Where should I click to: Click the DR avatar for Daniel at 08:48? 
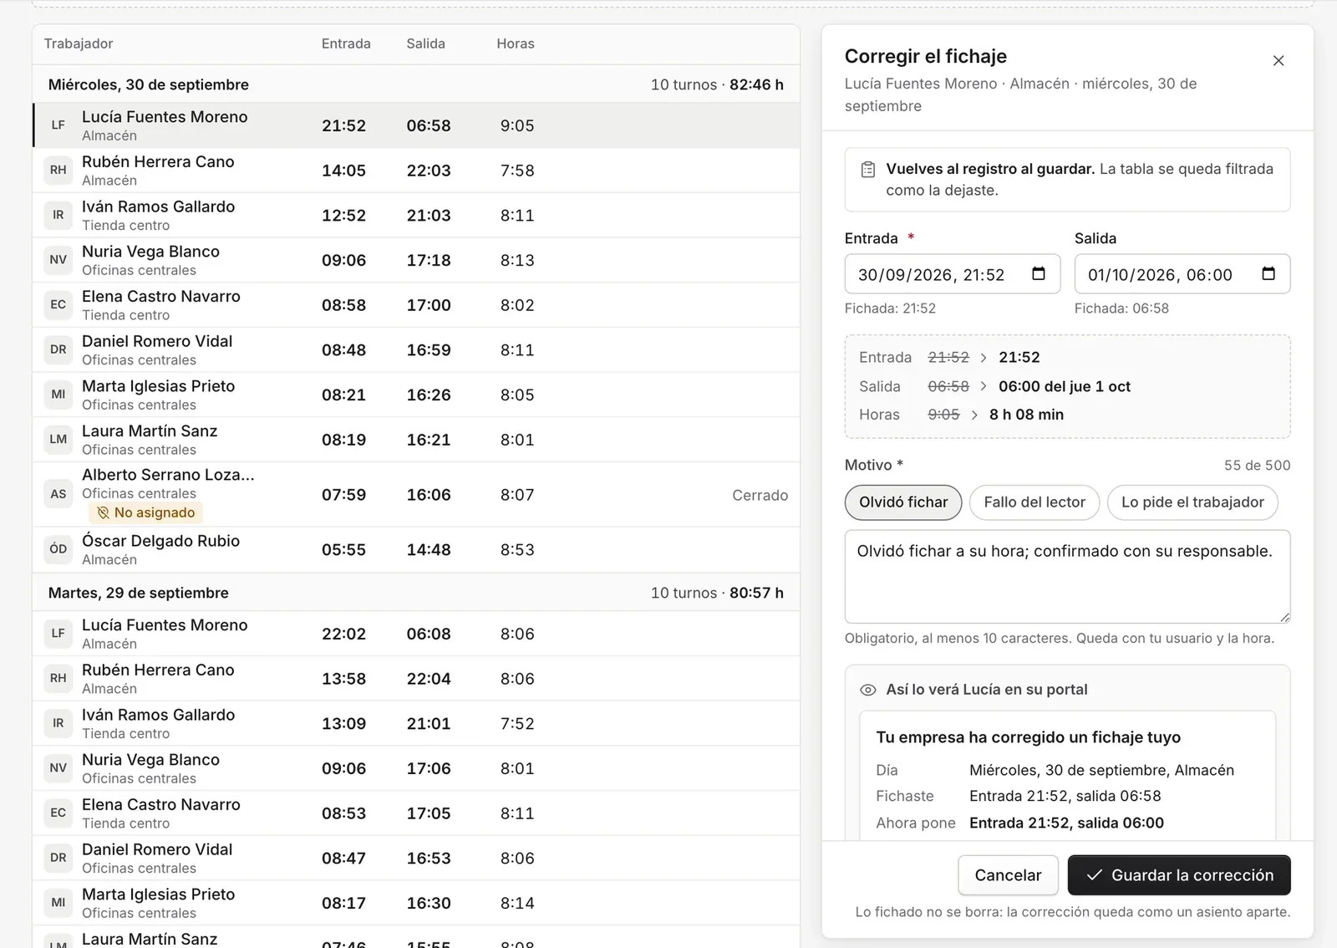[x=58, y=350]
